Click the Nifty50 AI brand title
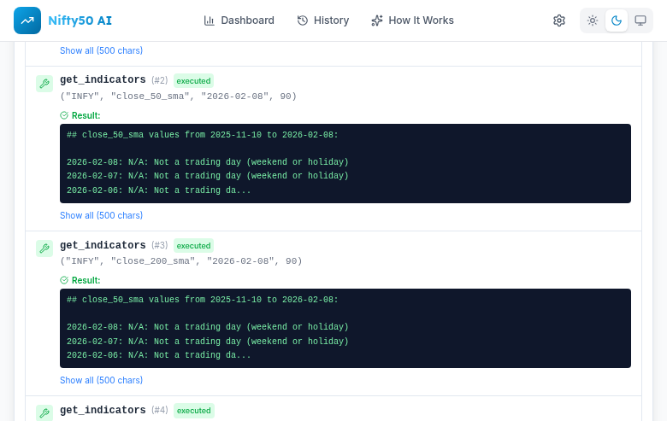Image resolution: width=667 pixels, height=421 pixels. click(x=80, y=20)
